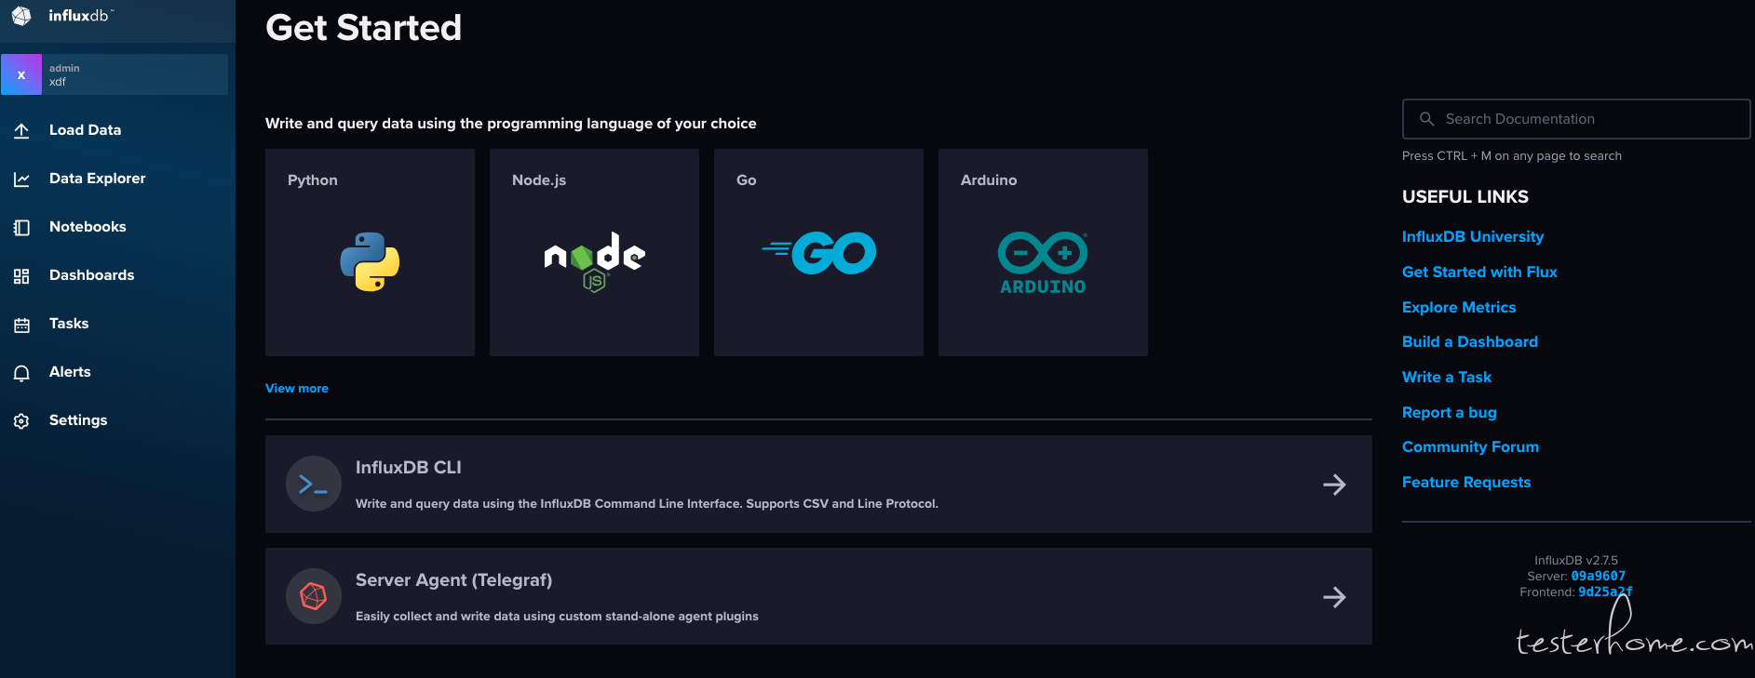The width and height of the screenshot is (1755, 678).
Task: Click the Node.js card label
Action: [x=539, y=179]
